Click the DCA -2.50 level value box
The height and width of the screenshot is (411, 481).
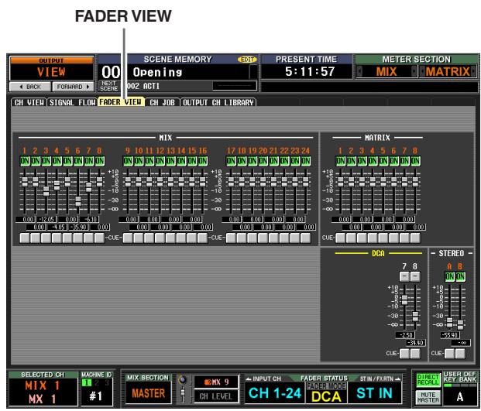coord(405,335)
